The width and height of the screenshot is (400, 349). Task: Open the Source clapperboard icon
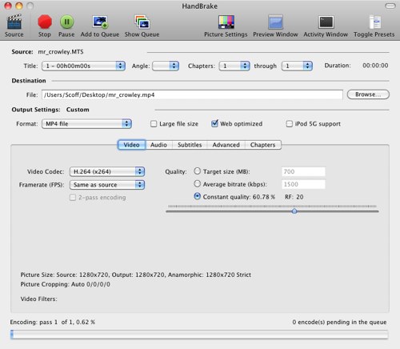coord(14,22)
